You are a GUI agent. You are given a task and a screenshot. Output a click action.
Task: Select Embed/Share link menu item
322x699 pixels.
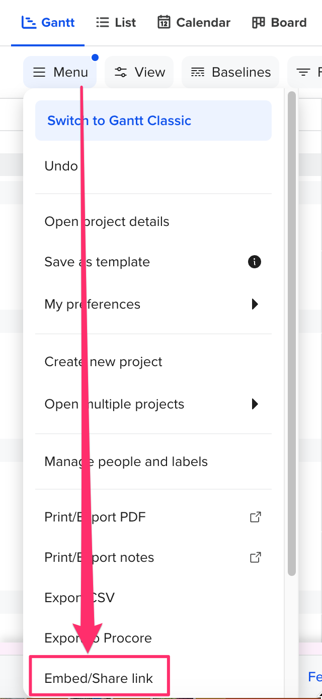[99, 678]
